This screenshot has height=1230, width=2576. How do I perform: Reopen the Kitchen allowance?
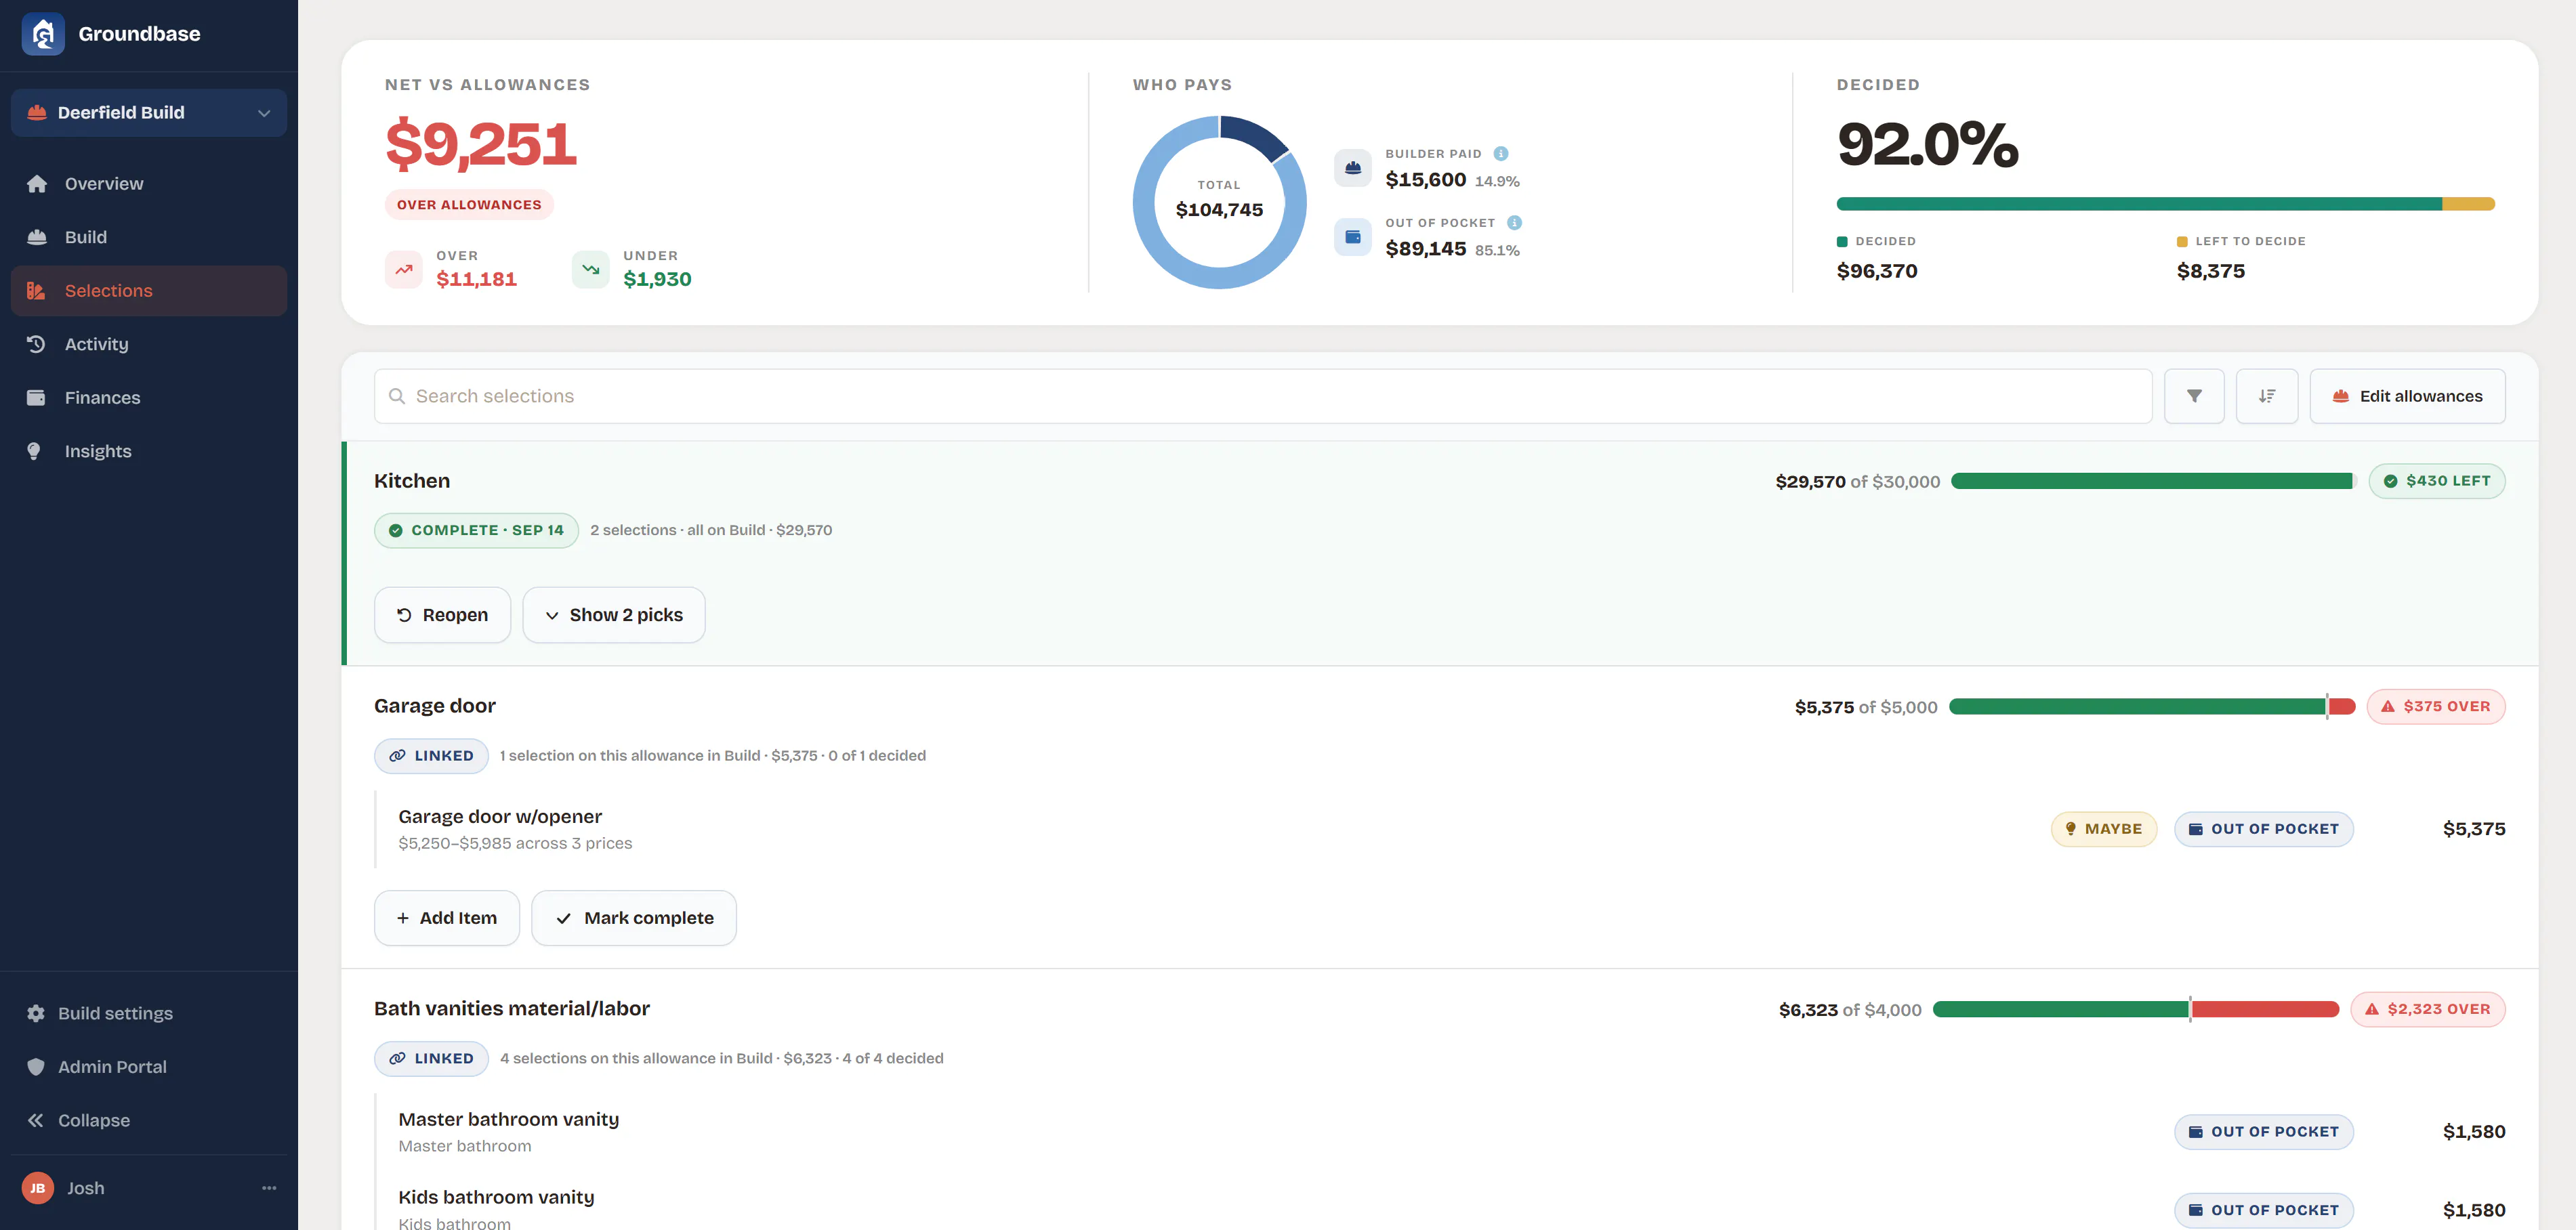(442, 615)
